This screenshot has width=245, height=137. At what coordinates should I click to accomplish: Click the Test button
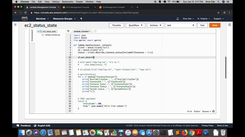pyautogui.click(x=202, y=25)
